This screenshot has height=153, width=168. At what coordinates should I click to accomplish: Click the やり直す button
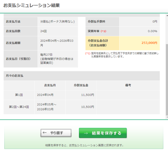point(56,133)
